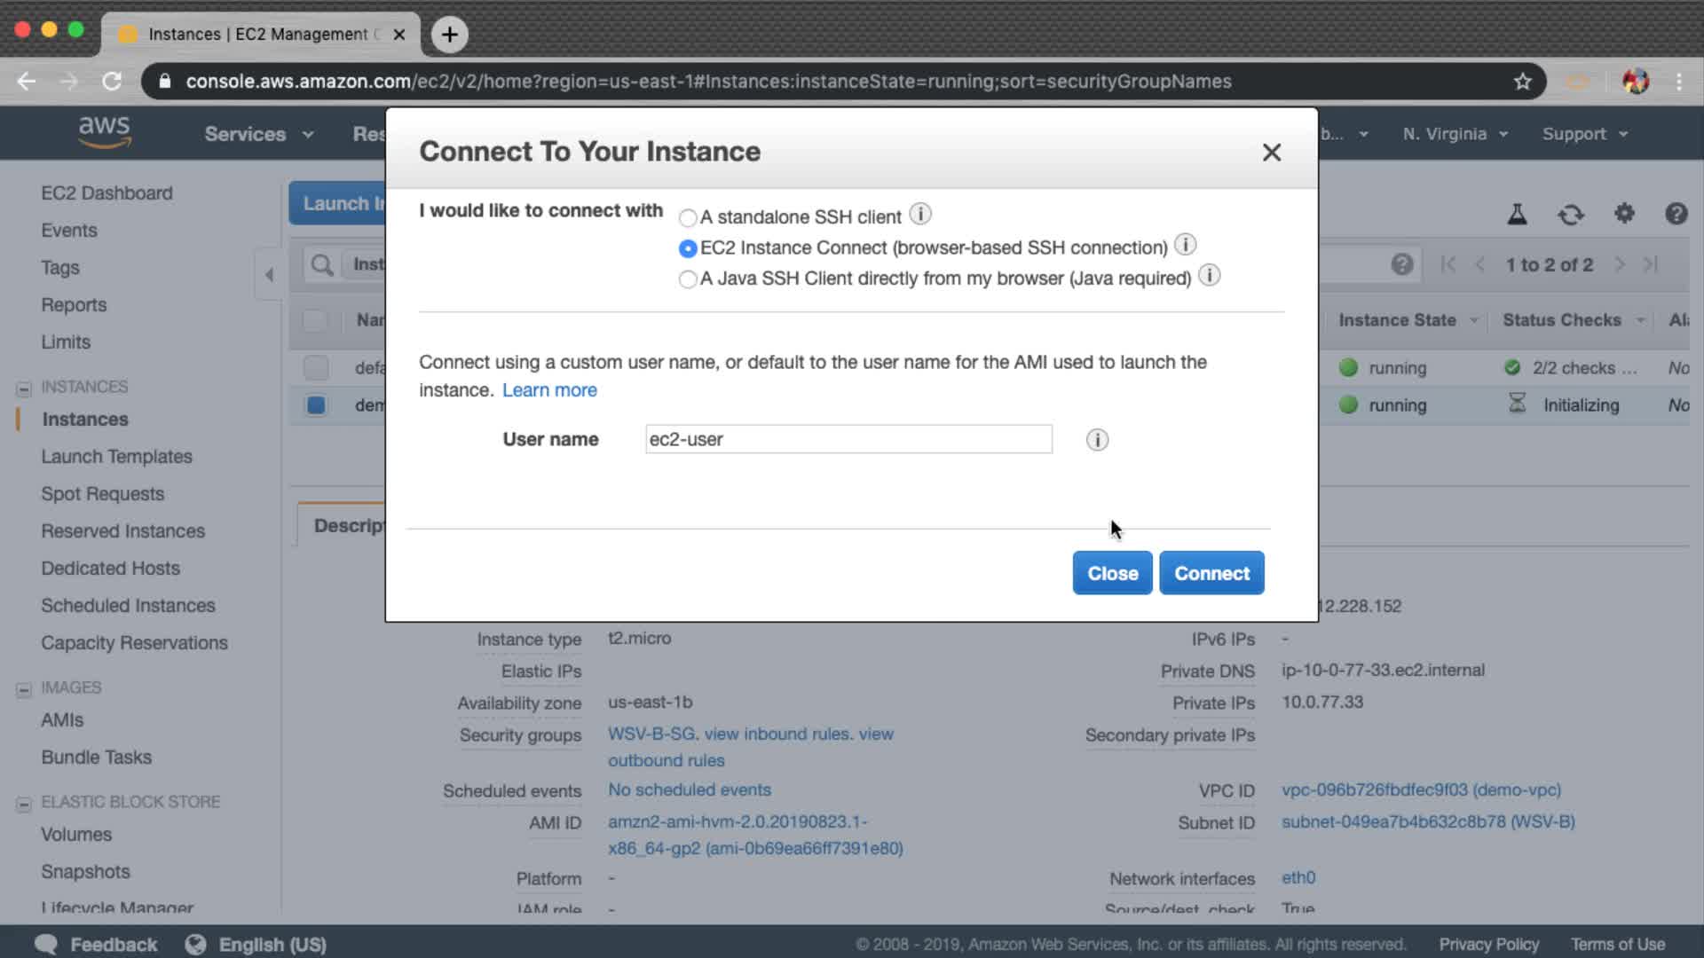Click info icon beside User name field
The image size is (1704, 958).
(x=1097, y=440)
